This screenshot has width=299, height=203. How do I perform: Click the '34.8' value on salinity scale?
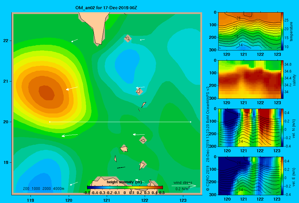288,64
